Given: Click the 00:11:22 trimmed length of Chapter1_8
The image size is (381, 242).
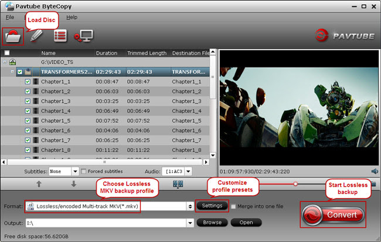Looking at the screenshot, I should [138, 150].
